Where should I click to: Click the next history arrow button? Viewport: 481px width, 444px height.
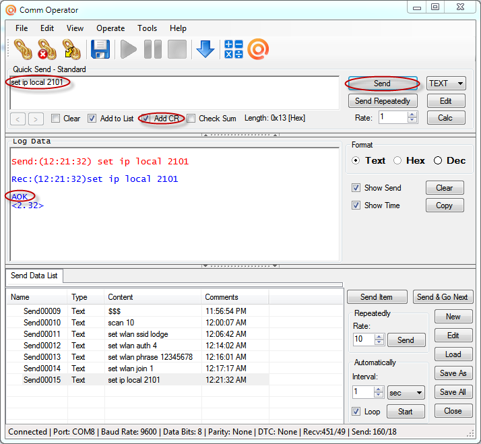pyautogui.click(x=36, y=119)
